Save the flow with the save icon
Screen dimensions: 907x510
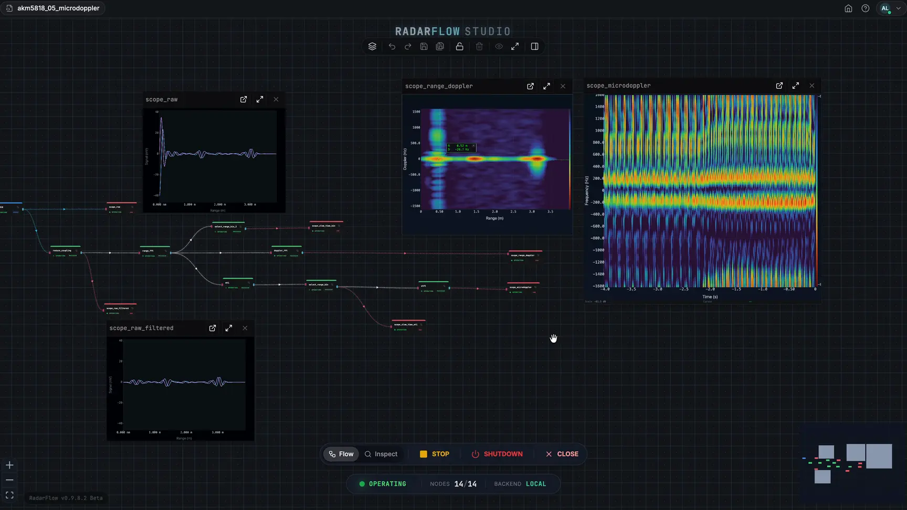(x=424, y=46)
